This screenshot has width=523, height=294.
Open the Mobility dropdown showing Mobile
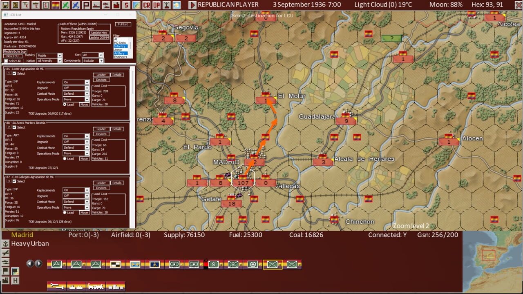click(x=60, y=56)
